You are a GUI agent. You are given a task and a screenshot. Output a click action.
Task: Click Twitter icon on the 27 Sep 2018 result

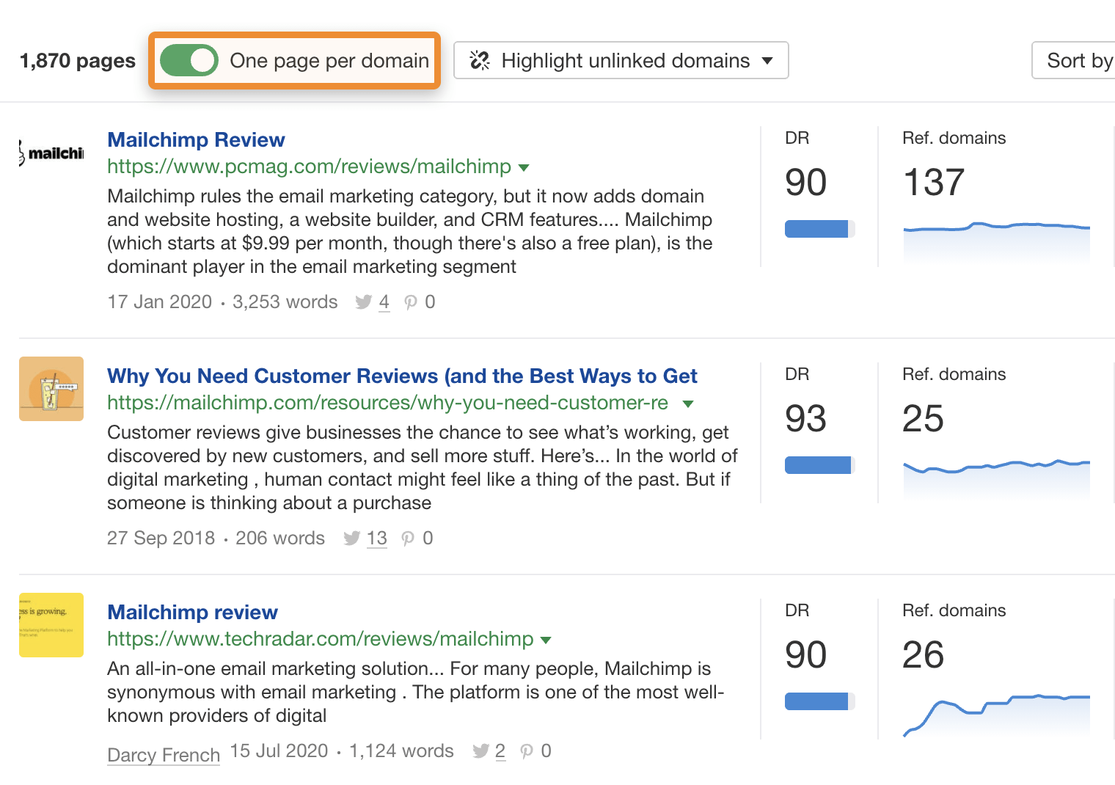[352, 538]
